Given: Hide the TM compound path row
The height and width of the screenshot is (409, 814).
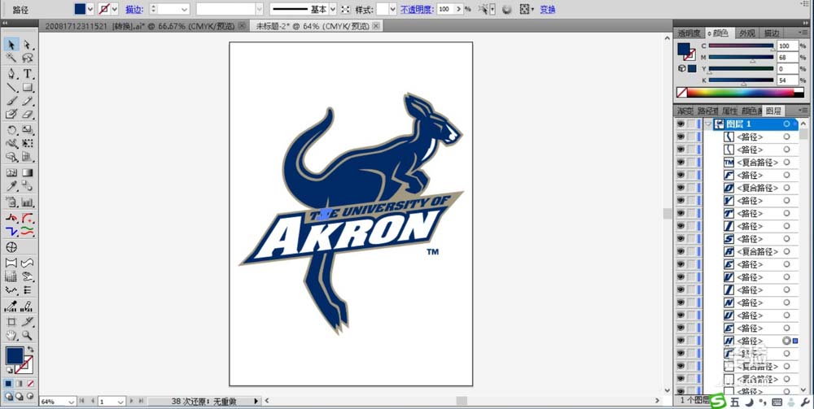Looking at the screenshot, I should click(681, 163).
